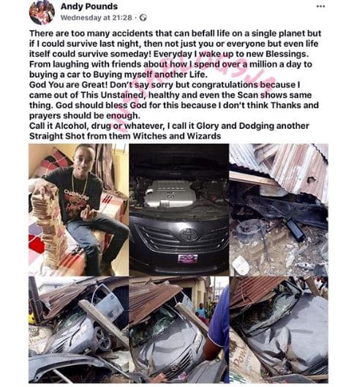Viewport: 354px width, 387px height.
Task: Open photo of Toyota engine with hood up
Action: (x=179, y=209)
